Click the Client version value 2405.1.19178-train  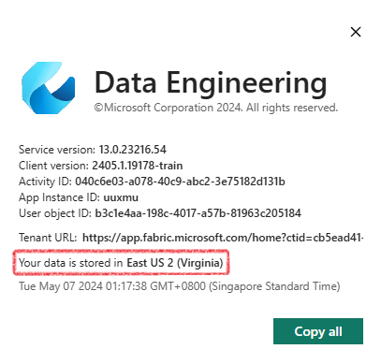click(x=138, y=166)
